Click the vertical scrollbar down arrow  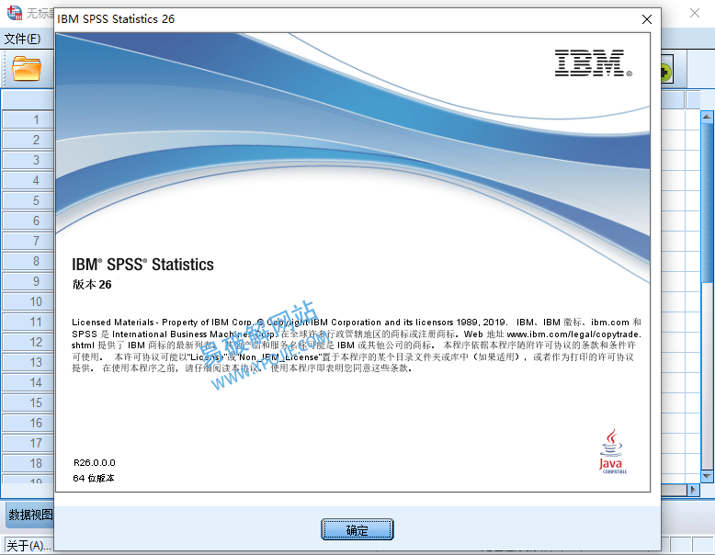pos(707,476)
